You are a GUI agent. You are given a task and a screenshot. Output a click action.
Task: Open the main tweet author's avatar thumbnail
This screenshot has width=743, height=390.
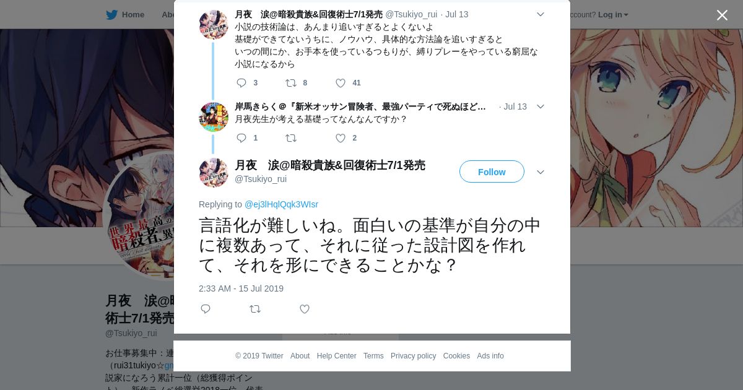(214, 173)
